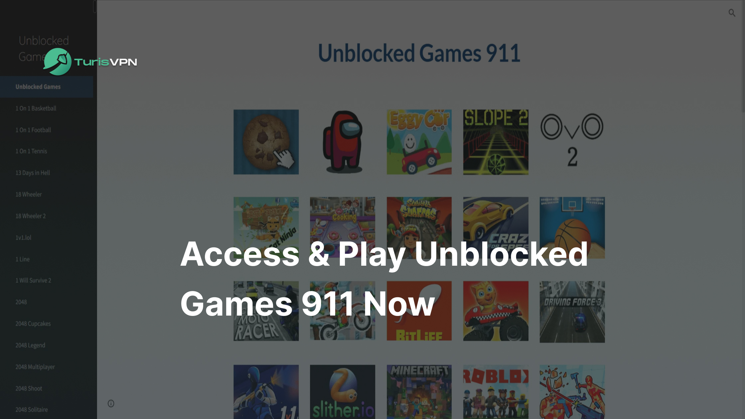The width and height of the screenshot is (745, 419).
Task: Open Driving Force 3 game tile
Action: 572,312
